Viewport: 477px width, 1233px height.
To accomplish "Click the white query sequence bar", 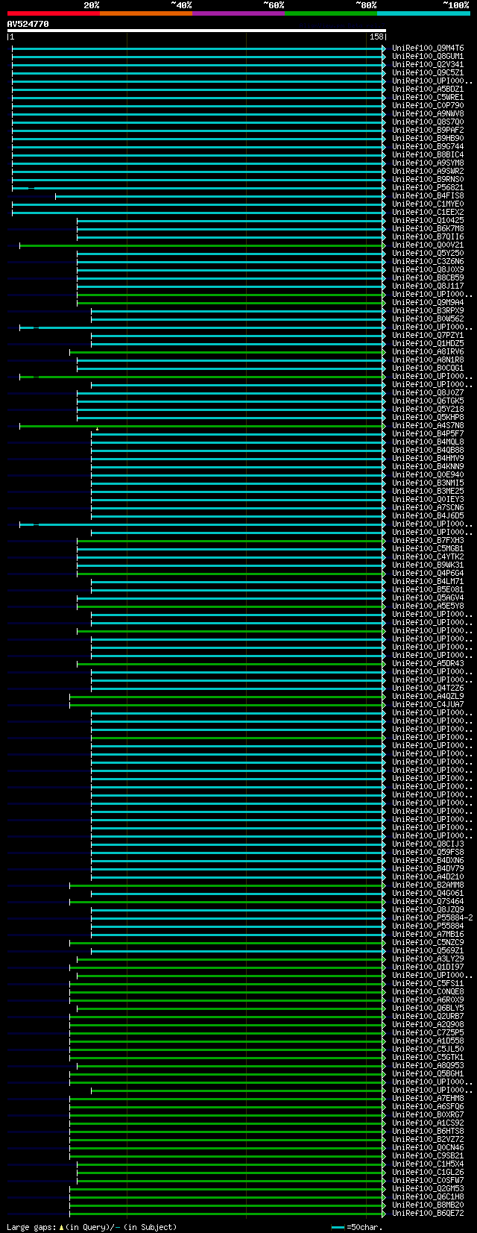I will click(197, 31).
